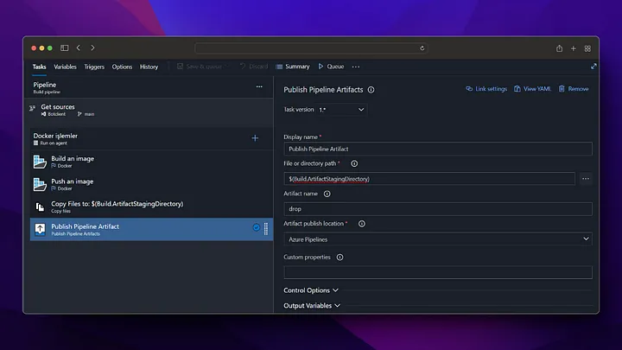Open the browser share icon
This screenshot has width=622, height=350.
[x=559, y=48]
